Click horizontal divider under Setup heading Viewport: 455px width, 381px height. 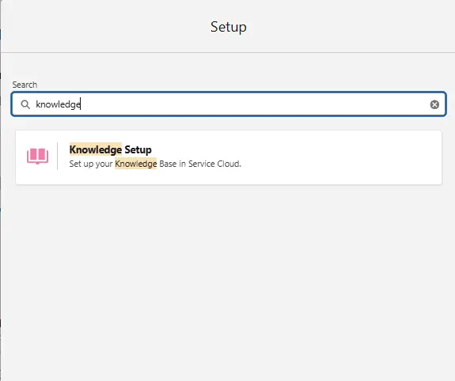coord(228,52)
